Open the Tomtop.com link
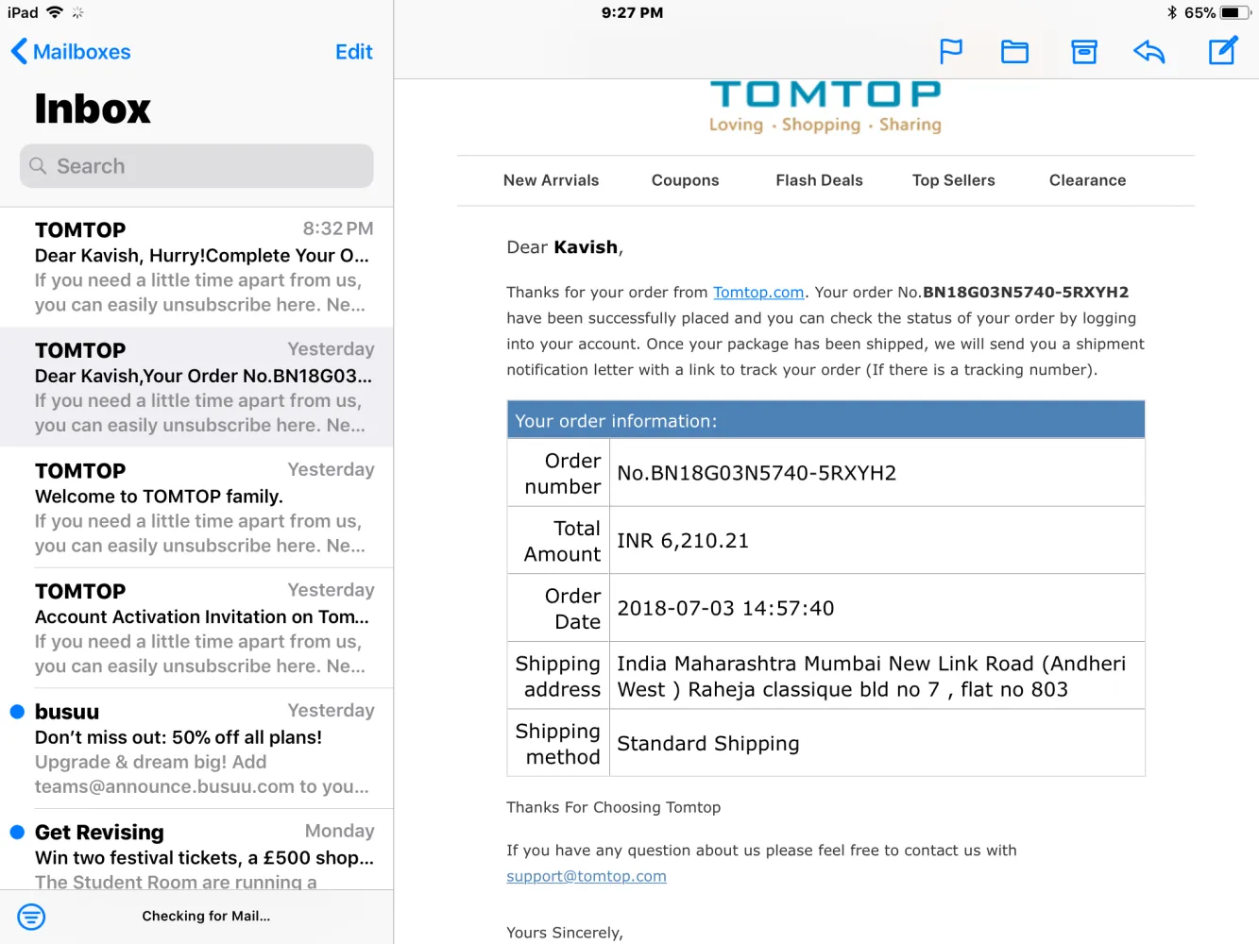This screenshot has height=944, width=1259. point(758,293)
